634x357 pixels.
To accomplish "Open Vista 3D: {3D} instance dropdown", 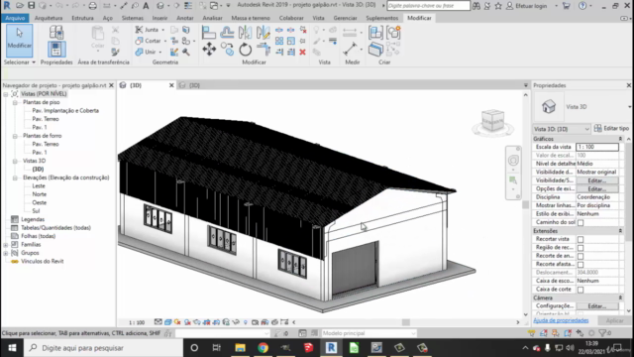I will tap(562, 129).
